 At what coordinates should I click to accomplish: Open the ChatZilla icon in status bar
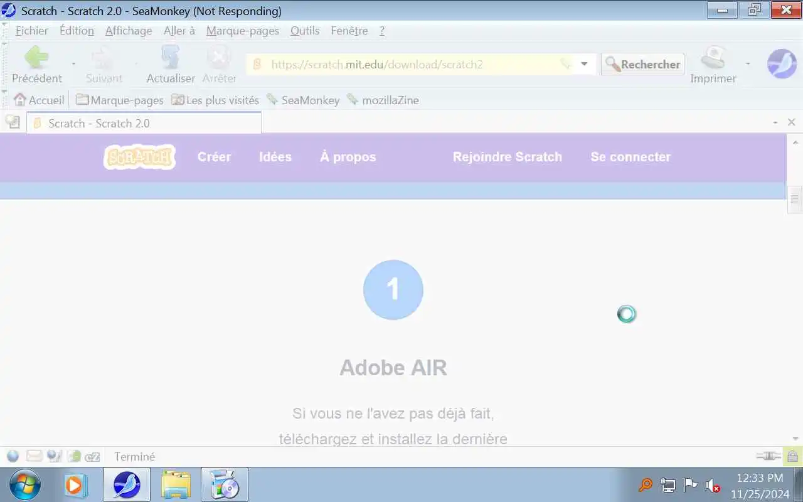[x=93, y=456]
